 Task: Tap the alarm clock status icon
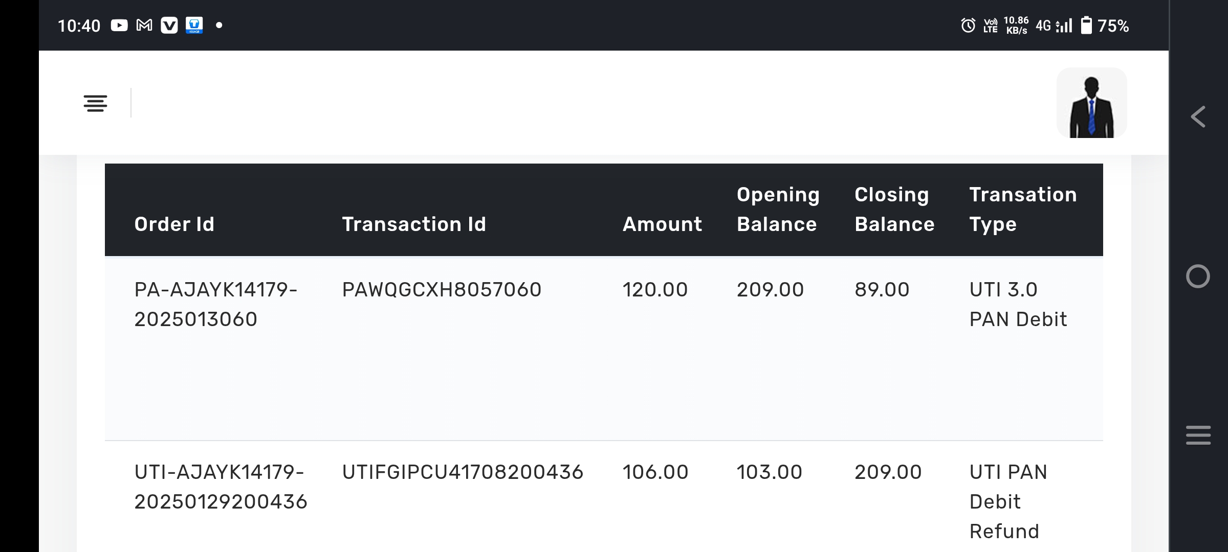point(968,26)
